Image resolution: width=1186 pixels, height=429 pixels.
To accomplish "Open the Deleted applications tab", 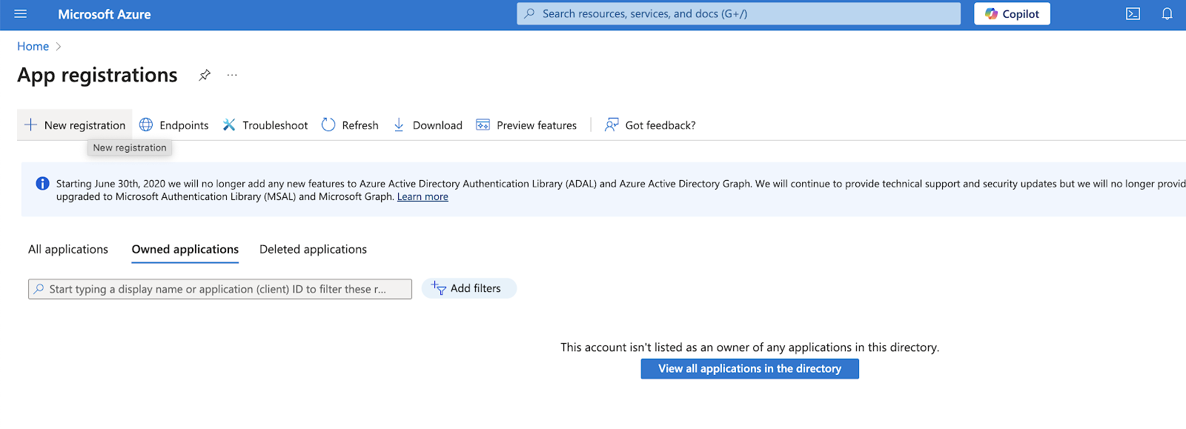I will coord(313,250).
